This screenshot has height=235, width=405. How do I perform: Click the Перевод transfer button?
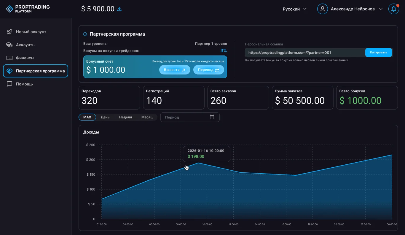tap(209, 70)
